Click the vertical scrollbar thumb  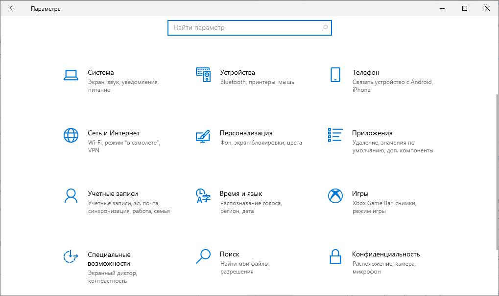tap(497, 172)
